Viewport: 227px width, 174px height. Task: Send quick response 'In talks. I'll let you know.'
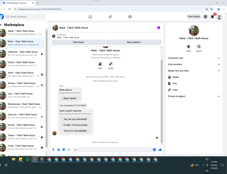pos(75,125)
